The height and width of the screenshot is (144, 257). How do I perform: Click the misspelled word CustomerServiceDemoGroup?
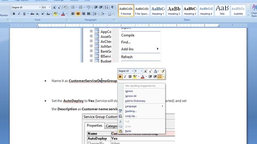pos(93,81)
